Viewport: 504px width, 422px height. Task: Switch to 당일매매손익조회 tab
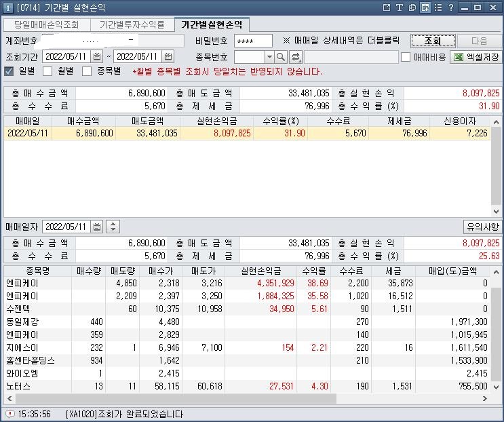(x=46, y=24)
